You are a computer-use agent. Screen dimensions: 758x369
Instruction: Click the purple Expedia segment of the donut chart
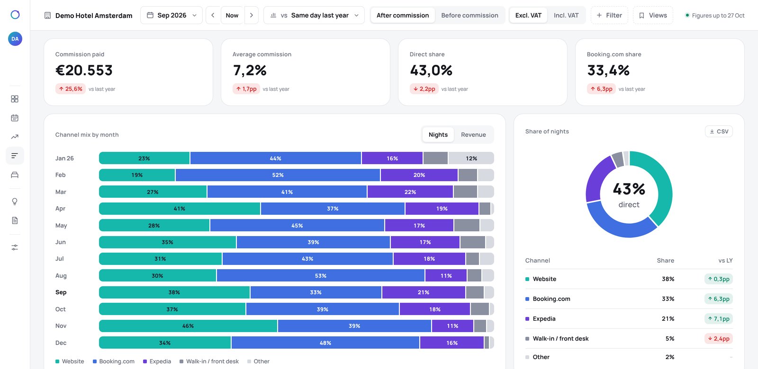click(598, 179)
